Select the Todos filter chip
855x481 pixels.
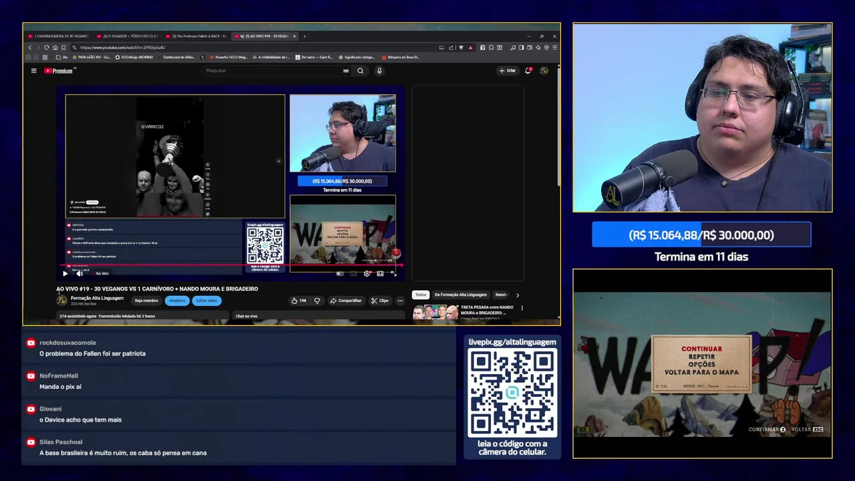(420, 295)
